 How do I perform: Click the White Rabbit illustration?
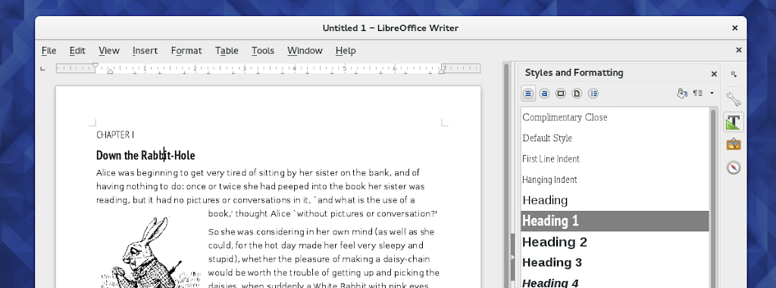tap(151, 252)
